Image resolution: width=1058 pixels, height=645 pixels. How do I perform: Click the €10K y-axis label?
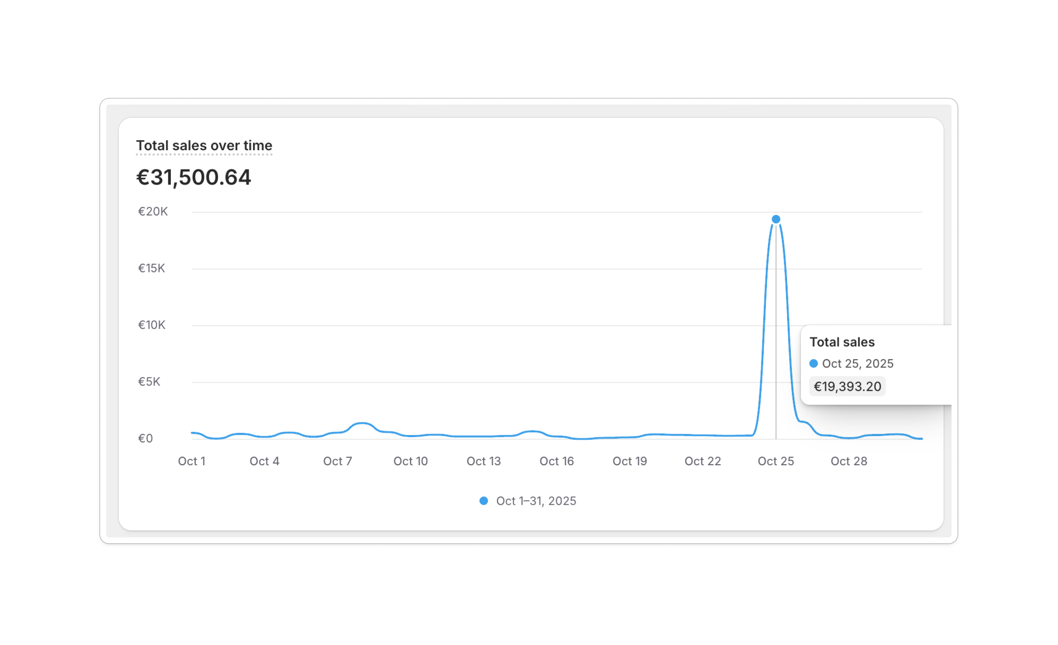(x=151, y=325)
